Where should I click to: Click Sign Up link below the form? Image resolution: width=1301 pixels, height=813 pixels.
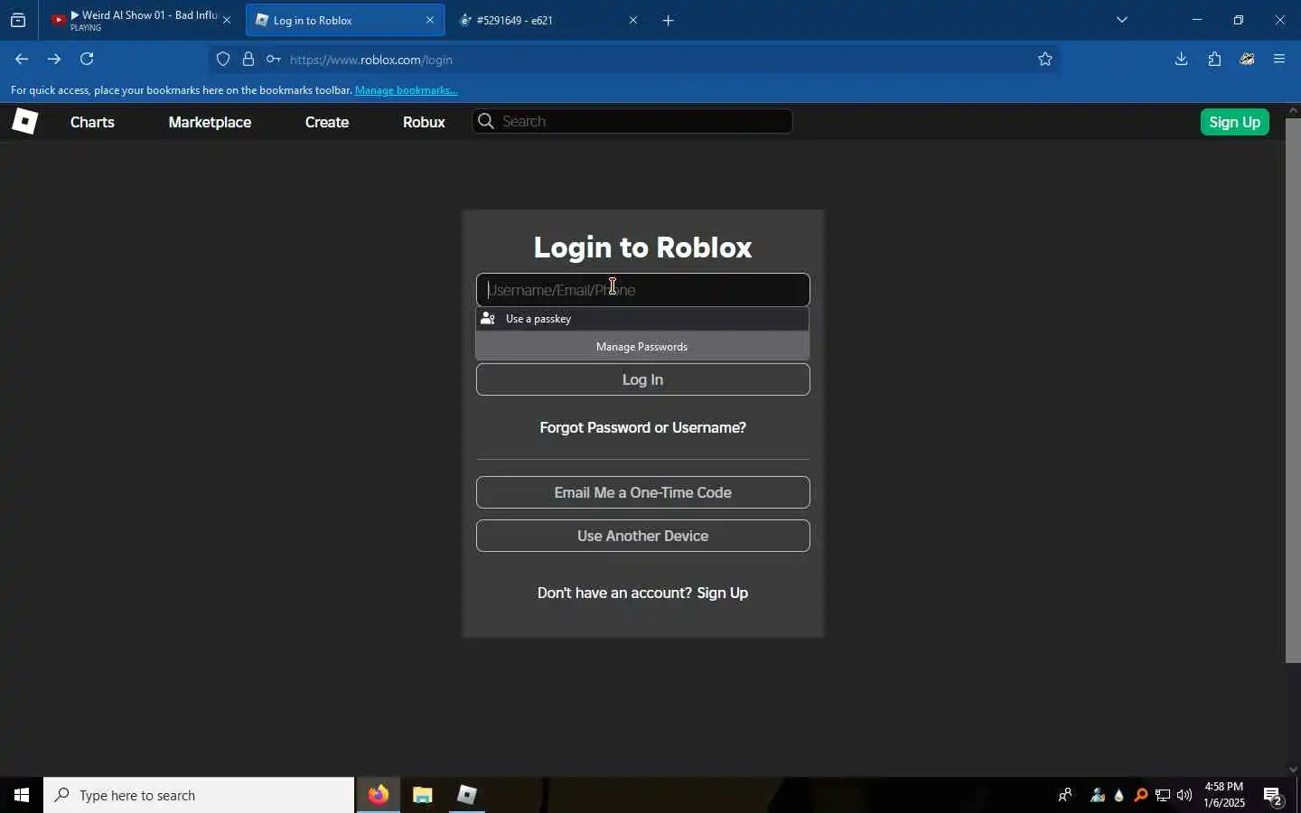point(723,593)
